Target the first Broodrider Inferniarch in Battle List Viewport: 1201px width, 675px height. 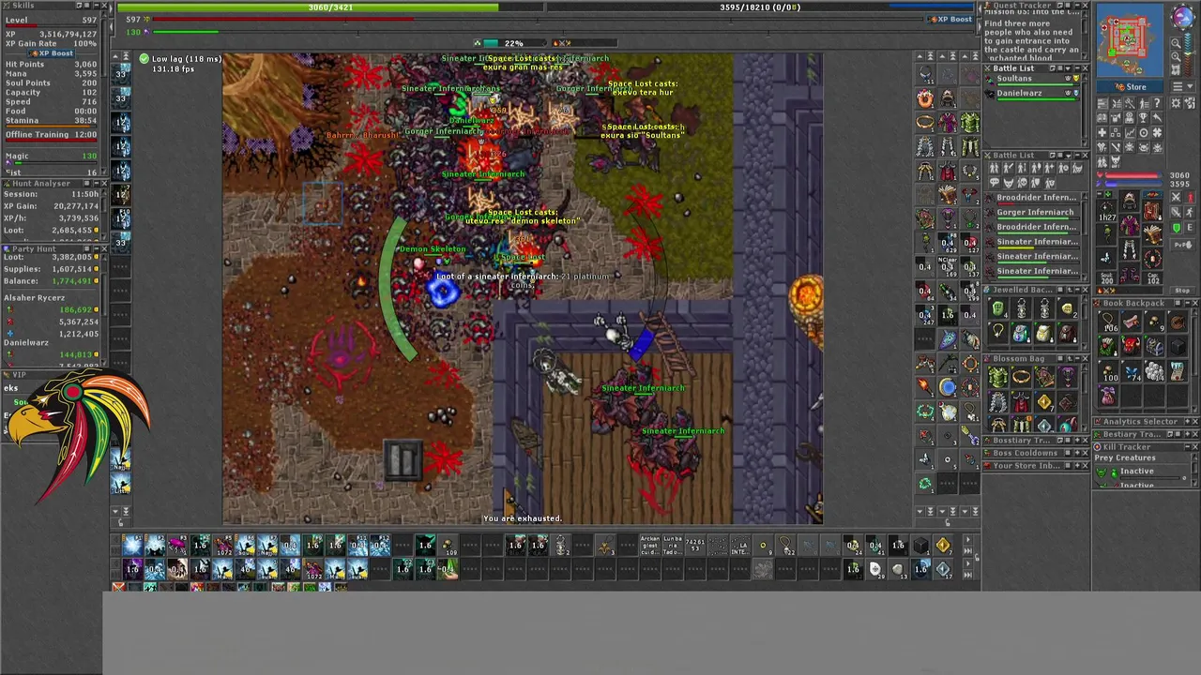1035,199
